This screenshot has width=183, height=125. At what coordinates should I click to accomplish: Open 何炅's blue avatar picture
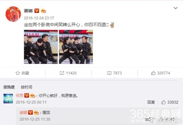point(8,99)
